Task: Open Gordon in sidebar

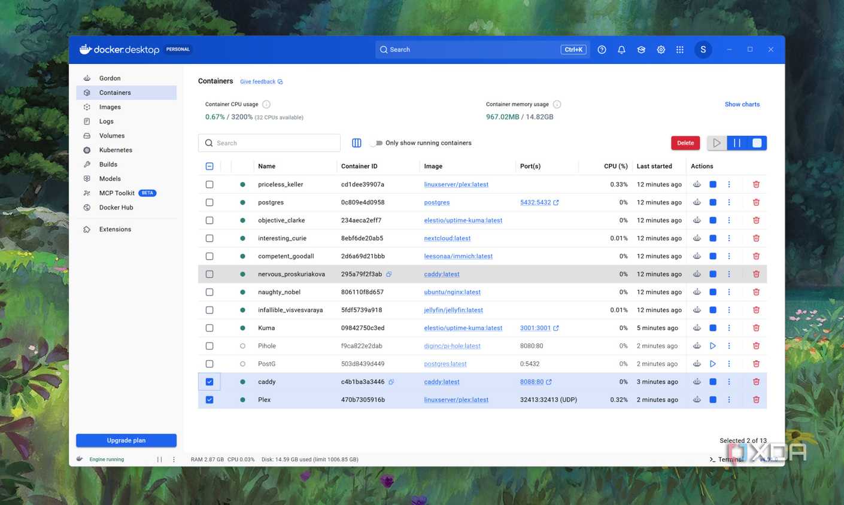Action: coord(126,78)
